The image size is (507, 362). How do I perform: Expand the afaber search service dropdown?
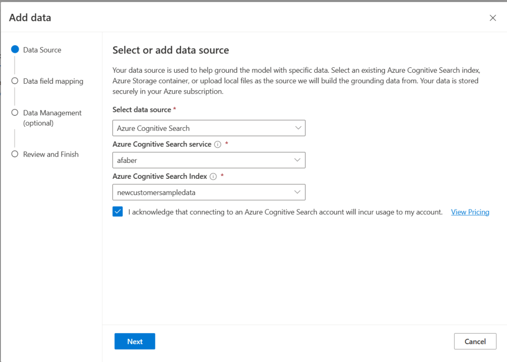(x=208, y=160)
